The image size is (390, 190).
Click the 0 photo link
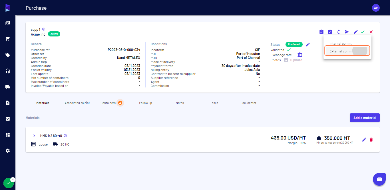pos(296,60)
